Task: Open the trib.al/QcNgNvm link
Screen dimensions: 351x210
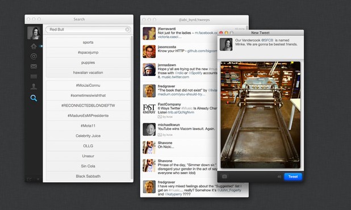Action: [181, 112]
